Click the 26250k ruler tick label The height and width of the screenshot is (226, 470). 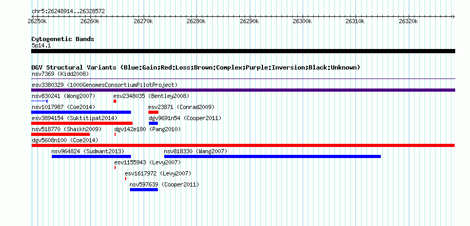pos(37,21)
